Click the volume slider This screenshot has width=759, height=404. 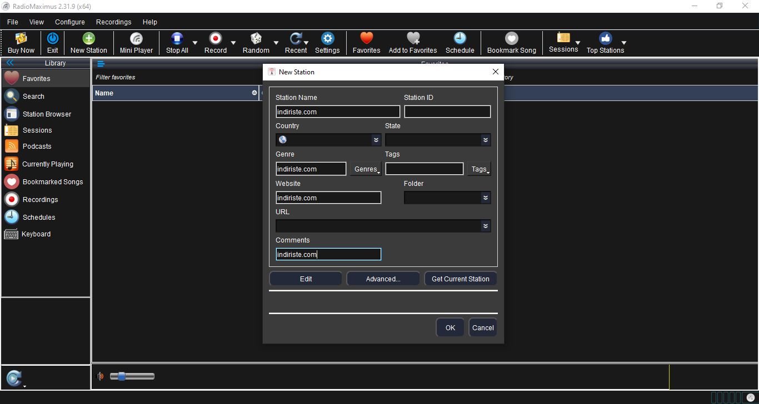[132, 376]
